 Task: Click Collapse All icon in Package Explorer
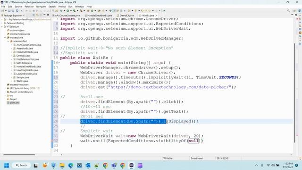[x=34, y=15]
